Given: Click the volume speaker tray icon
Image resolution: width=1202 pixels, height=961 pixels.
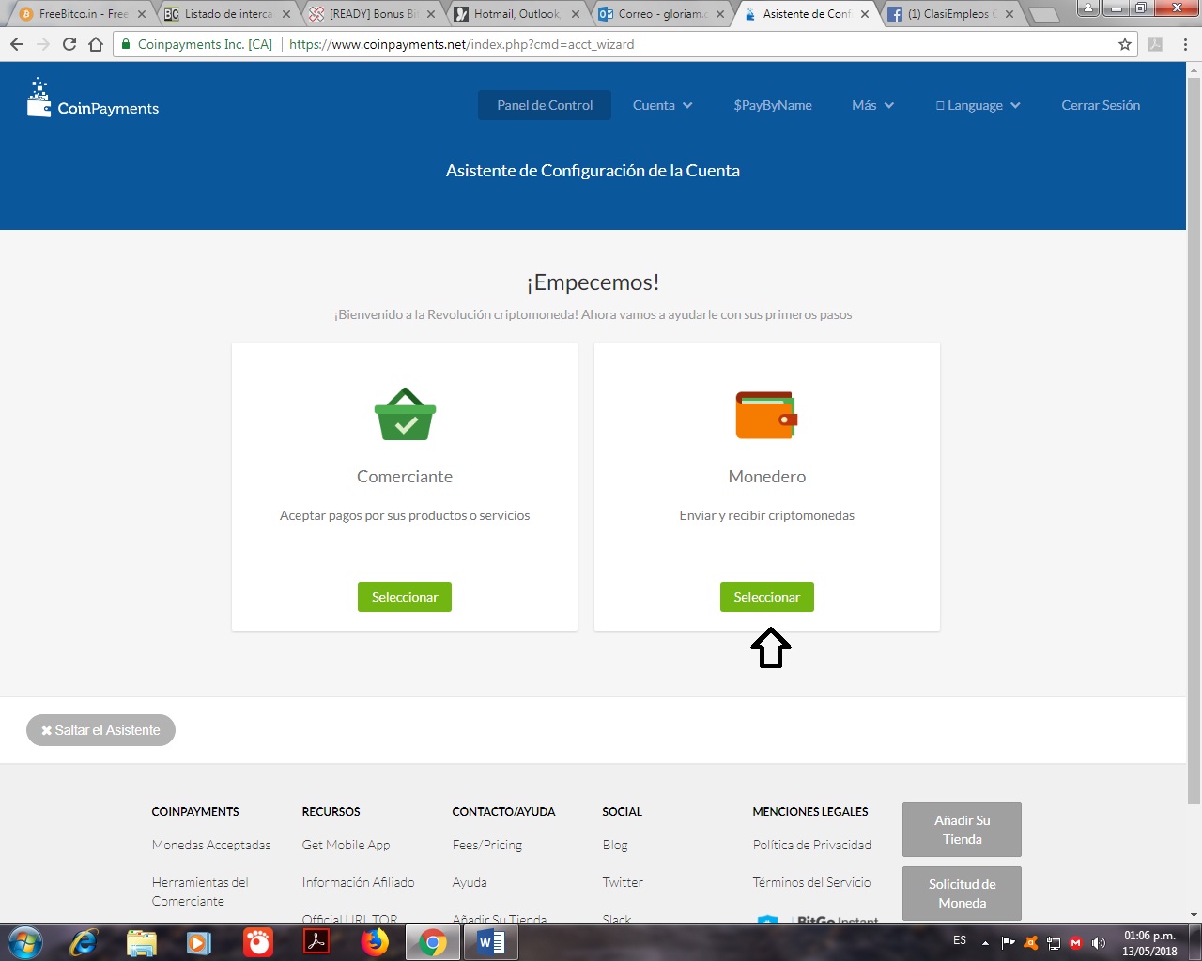Looking at the screenshot, I should pos(1099,942).
